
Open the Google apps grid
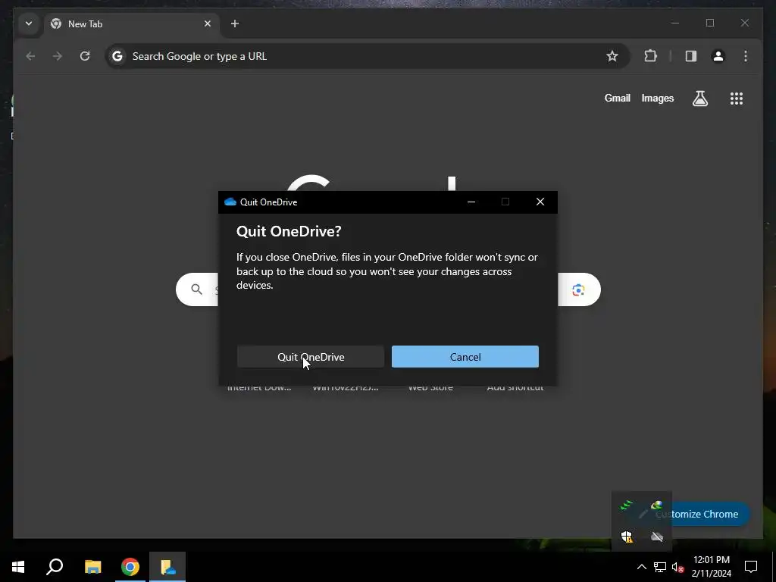coord(737,99)
